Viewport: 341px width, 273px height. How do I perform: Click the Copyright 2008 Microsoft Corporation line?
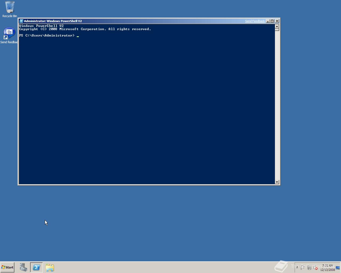click(x=85, y=29)
